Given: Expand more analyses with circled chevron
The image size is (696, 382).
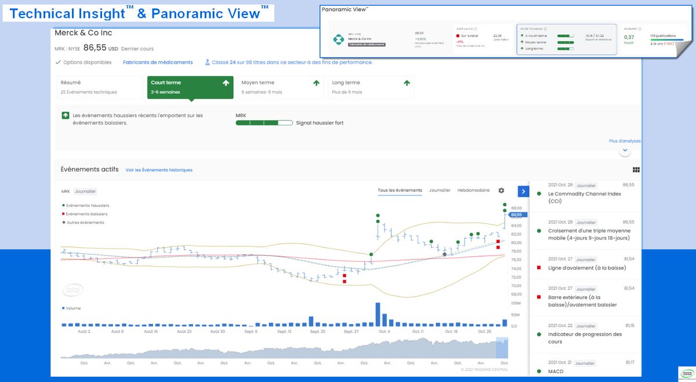Looking at the screenshot, I should pos(625,151).
